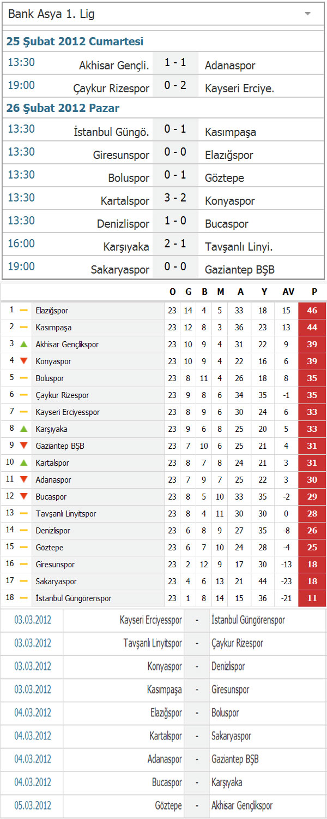Image resolution: width=327 pixels, height=819 pixels.
Task: Click red down arrow beside Bucaspor
Action: pyautogui.click(x=23, y=497)
